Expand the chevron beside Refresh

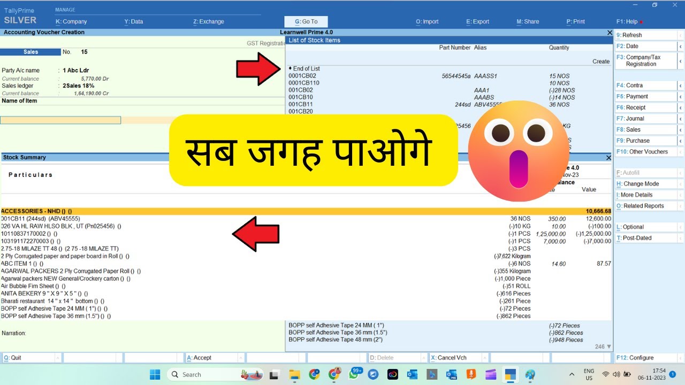pyautogui.click(x=681, y=35)
